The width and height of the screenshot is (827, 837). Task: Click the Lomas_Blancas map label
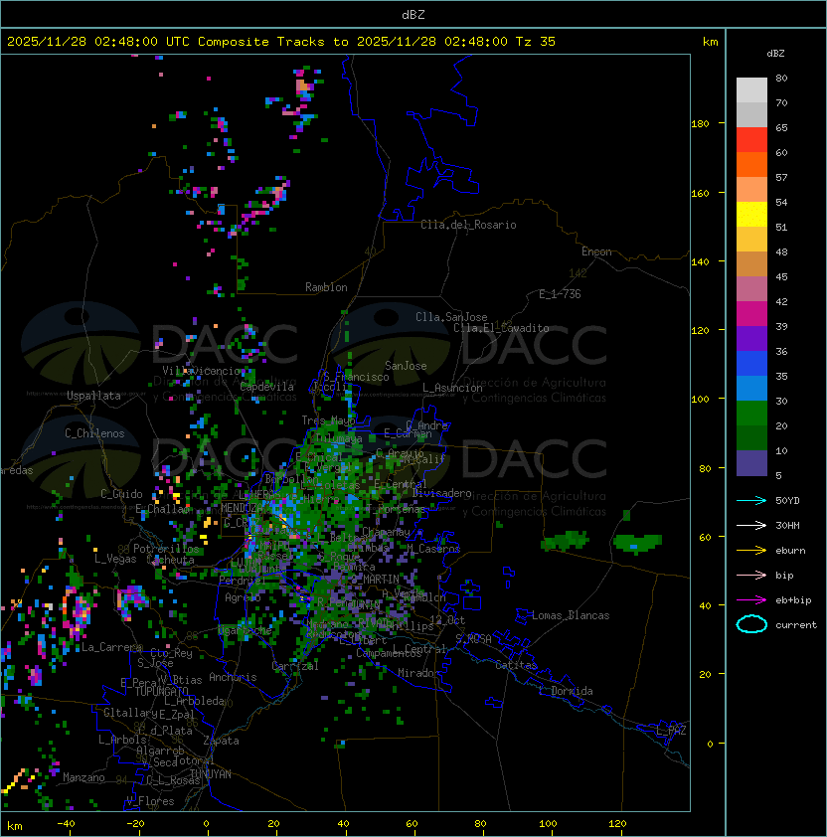coord(571,615)
